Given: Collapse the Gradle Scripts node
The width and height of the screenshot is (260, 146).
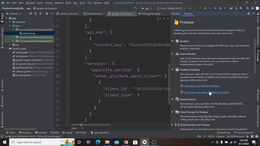Looking at the screenshot, I should [6, 49].
